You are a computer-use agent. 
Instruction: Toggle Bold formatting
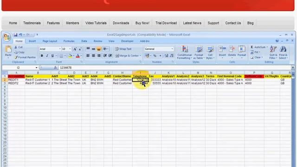click(42, 56)
